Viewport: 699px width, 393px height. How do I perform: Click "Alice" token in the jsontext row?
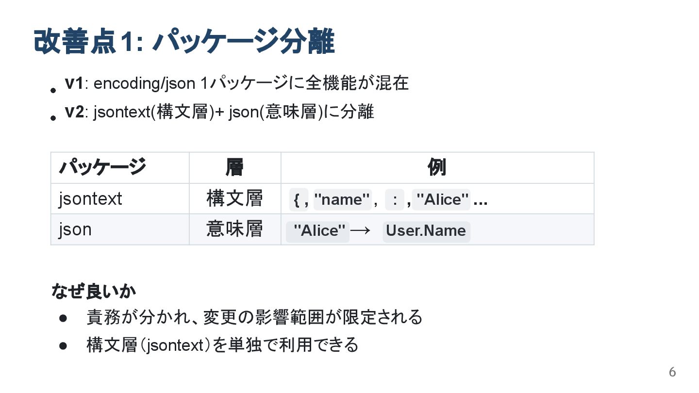443,200
